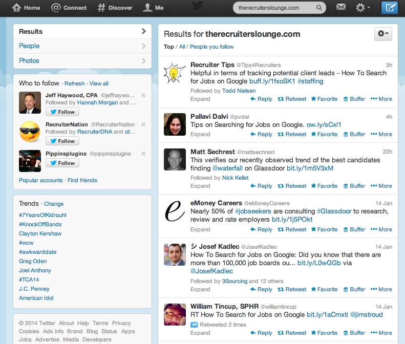405x344 pixels.
Task: Follow Jeff Haywood, CPA
Action: pos(62,112)
